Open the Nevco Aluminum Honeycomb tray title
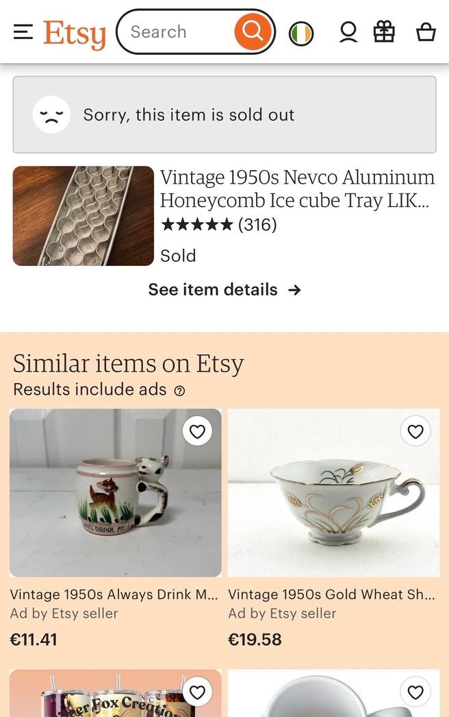The image size is (449, 717). [x=297, y=189]
